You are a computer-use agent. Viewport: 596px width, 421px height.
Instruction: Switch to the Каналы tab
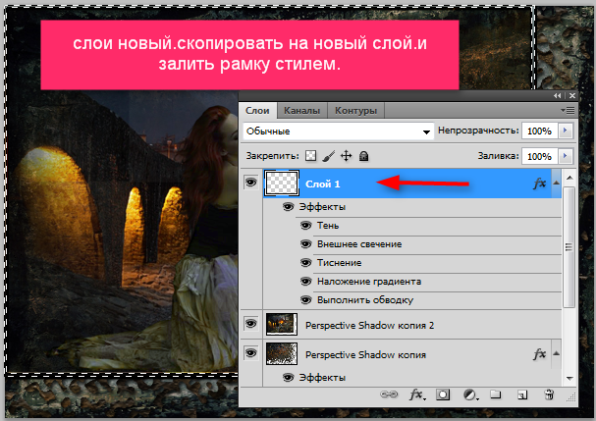coord(301,111)
